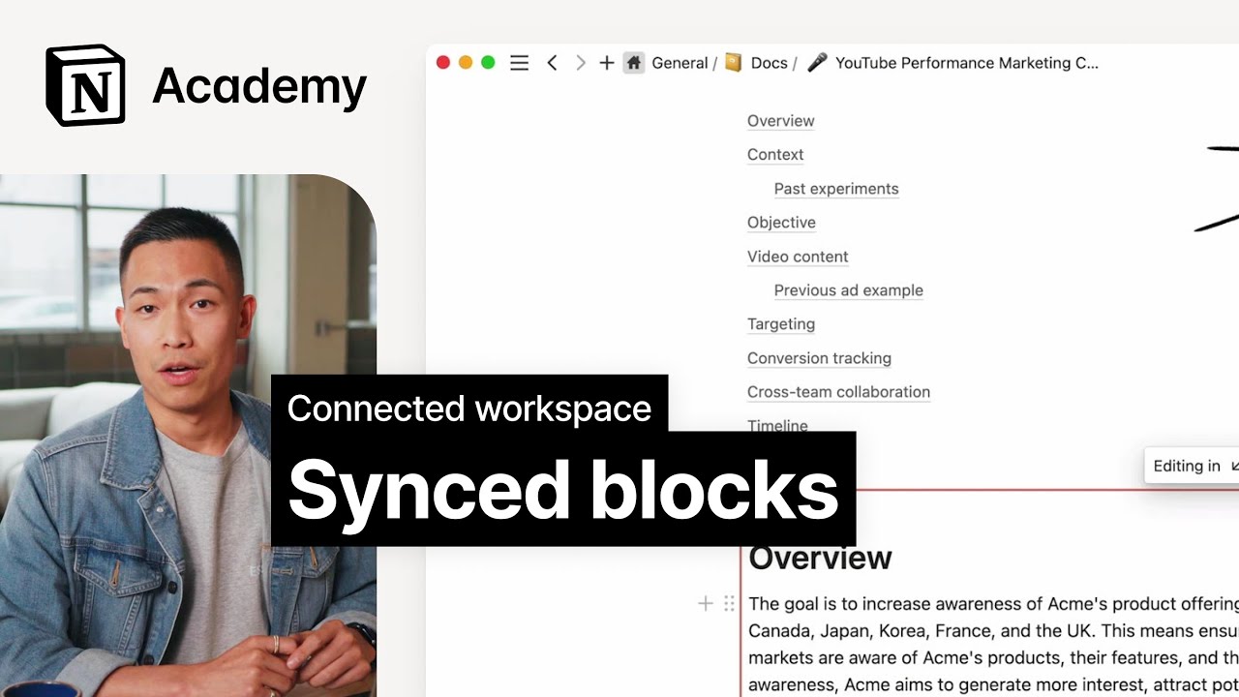
Task: Open YouTube Performance Marketing breadcrumb page
Action: click(x=966, y=63)
